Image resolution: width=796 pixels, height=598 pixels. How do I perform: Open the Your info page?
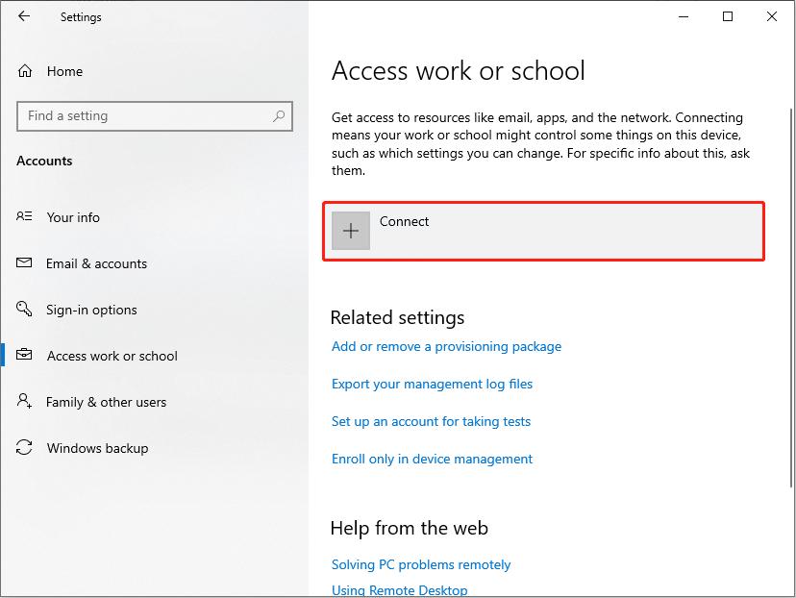(73, 217)
